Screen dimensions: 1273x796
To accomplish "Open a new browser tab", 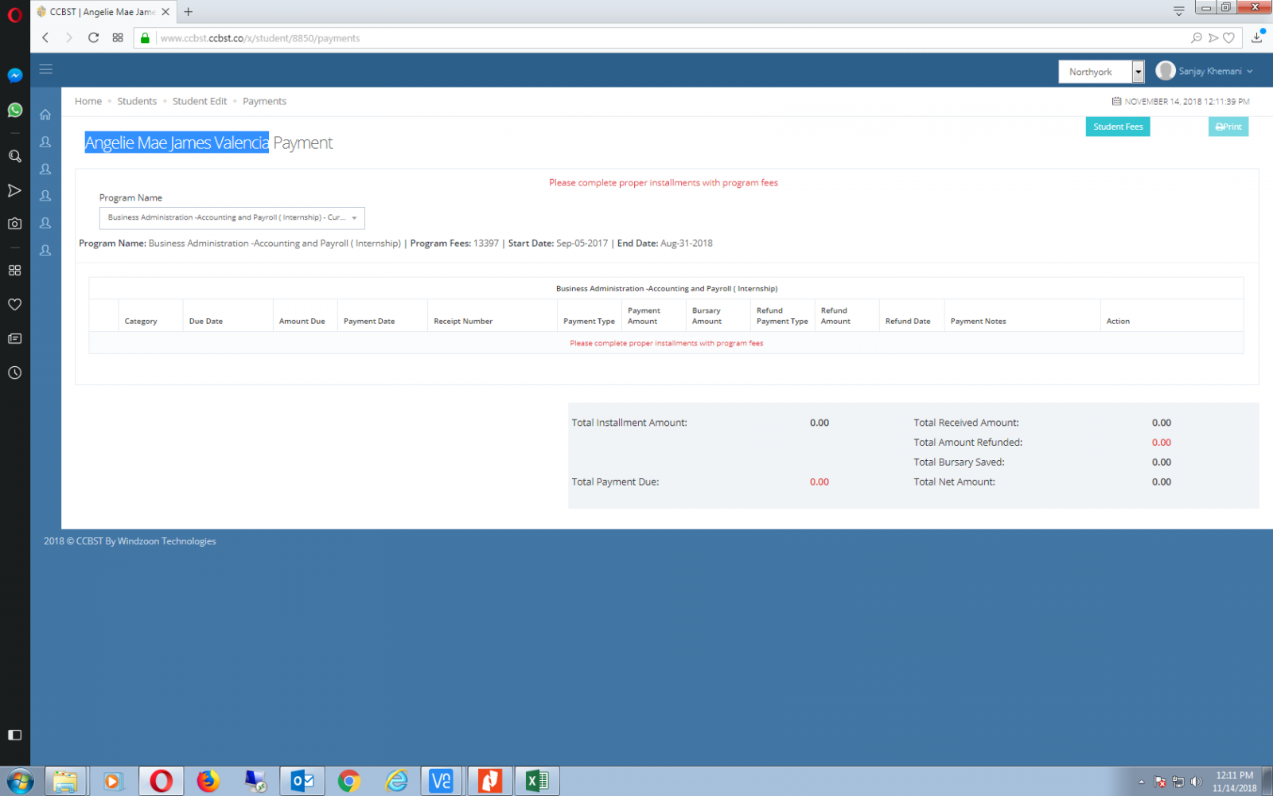I will [x=189, y=12].
